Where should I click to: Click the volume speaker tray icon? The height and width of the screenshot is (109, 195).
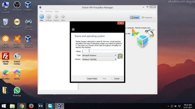pyautogui.click(x=175, y=106)
